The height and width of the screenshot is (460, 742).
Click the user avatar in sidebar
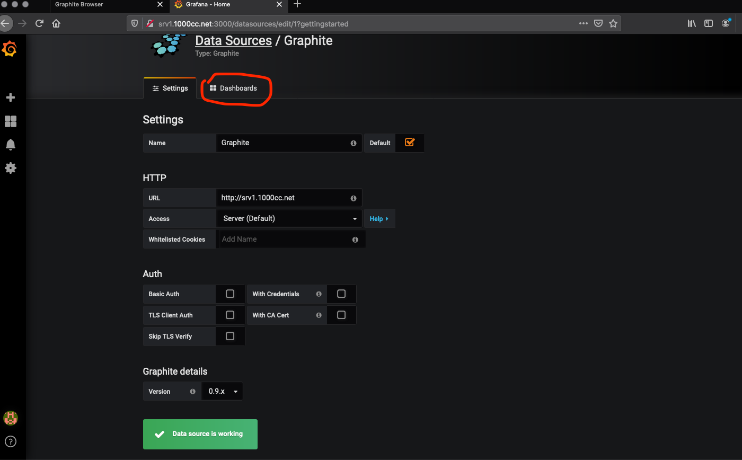[10, 418]
